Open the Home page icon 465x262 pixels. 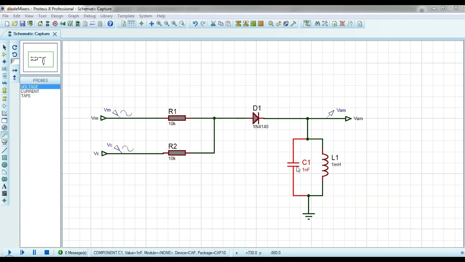pos(40,24)
